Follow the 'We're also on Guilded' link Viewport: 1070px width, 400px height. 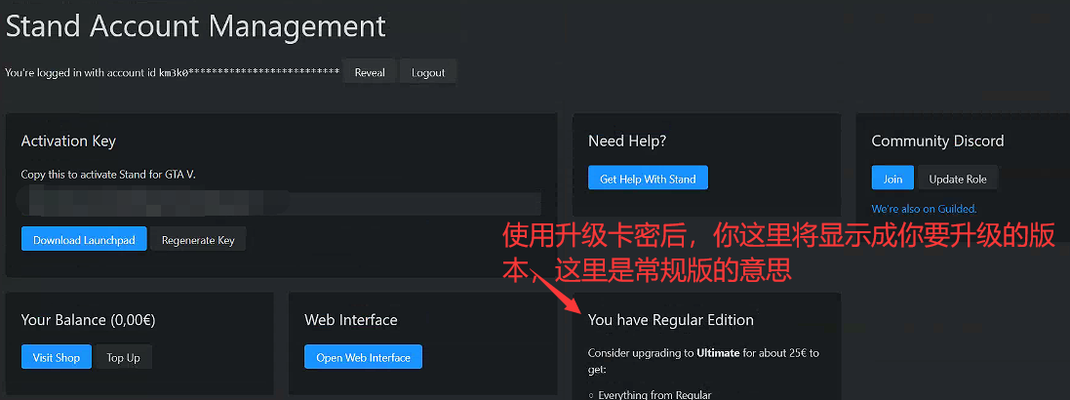point(924,208)
